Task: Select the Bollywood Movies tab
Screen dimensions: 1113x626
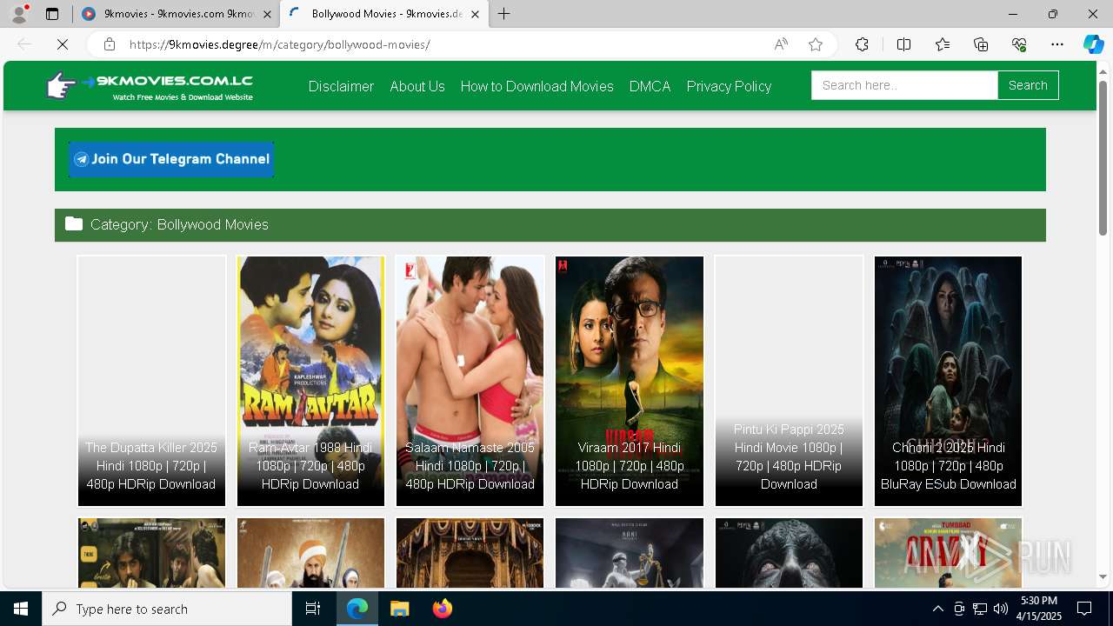Action: [383, 14]
